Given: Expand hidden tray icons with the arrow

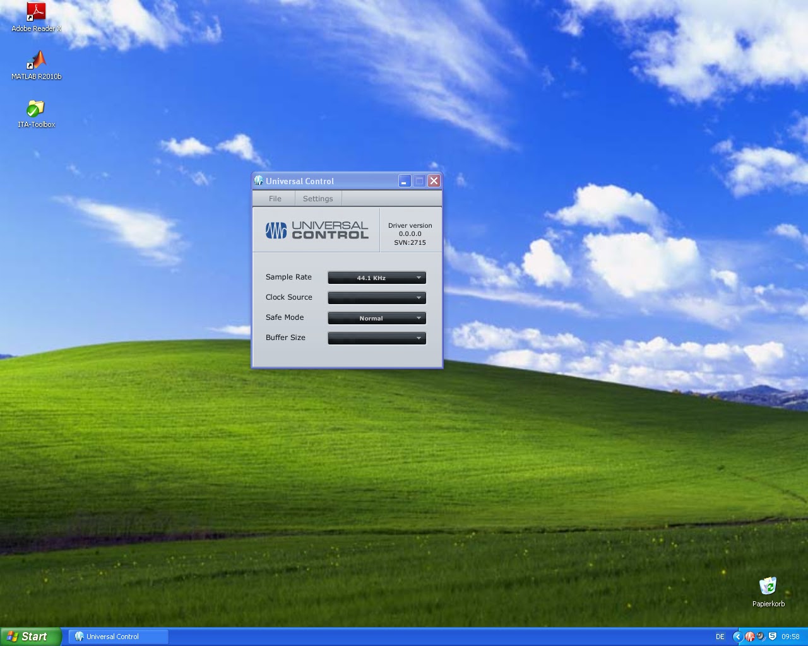Looking at the screenshot, I should point(738,637).
